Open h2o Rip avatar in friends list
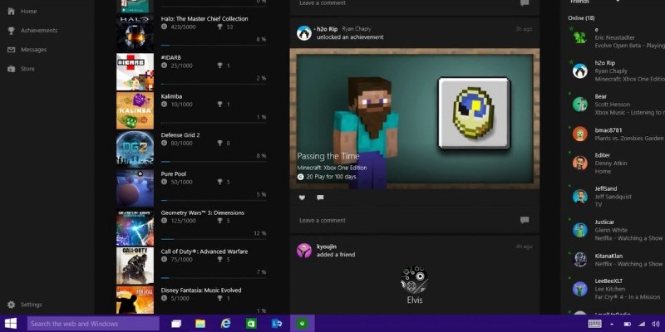This screenshot has width=665, height=332. [x=579, y=71]
